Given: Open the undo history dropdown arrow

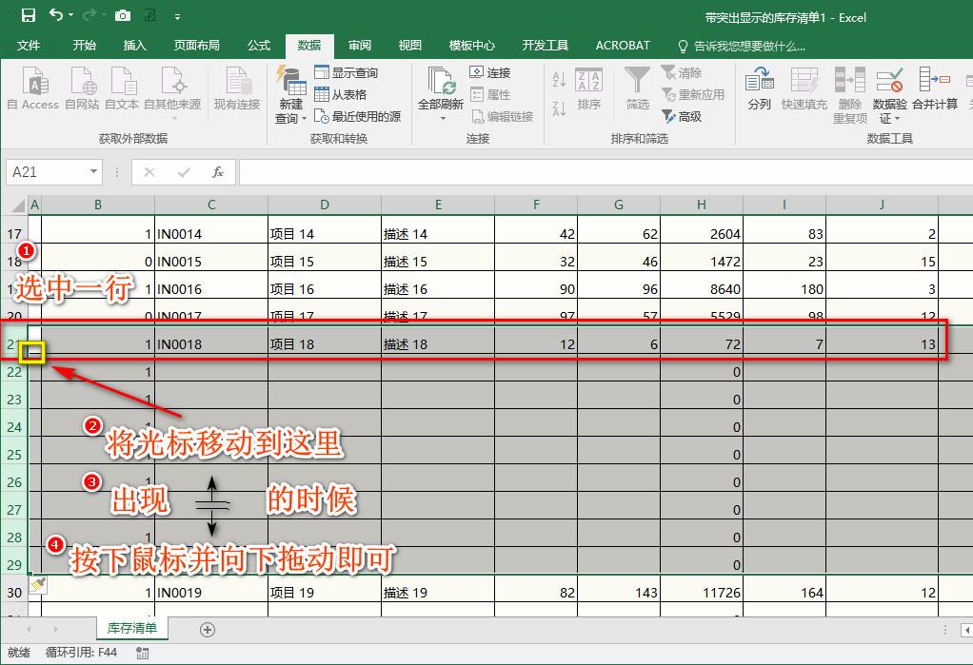Looking at the screenshot, I should point(70,15).
